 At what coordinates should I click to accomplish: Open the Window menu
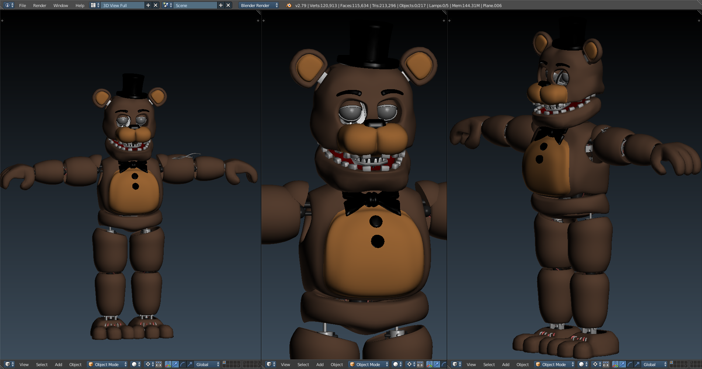(61, 6)
